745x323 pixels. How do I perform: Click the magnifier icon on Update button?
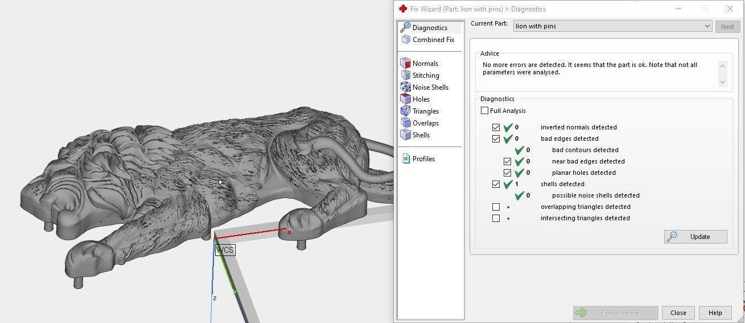(672, 237)
